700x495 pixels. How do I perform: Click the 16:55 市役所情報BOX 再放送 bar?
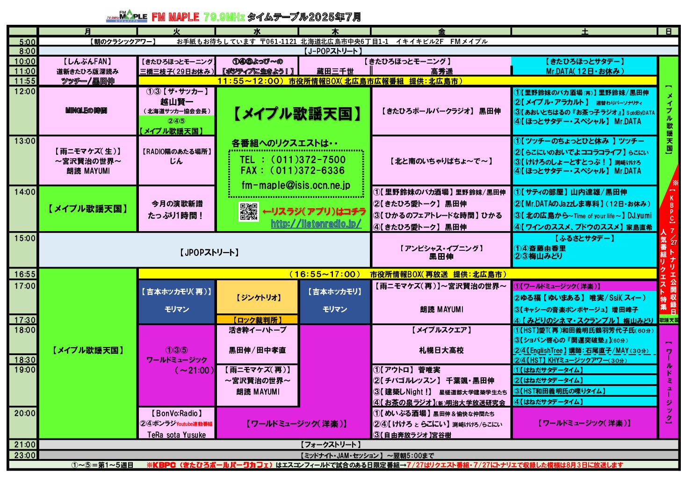point(398,274)
